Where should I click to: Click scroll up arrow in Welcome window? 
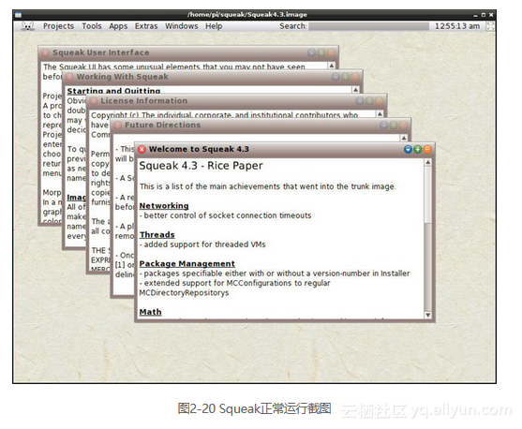[428, 162]
